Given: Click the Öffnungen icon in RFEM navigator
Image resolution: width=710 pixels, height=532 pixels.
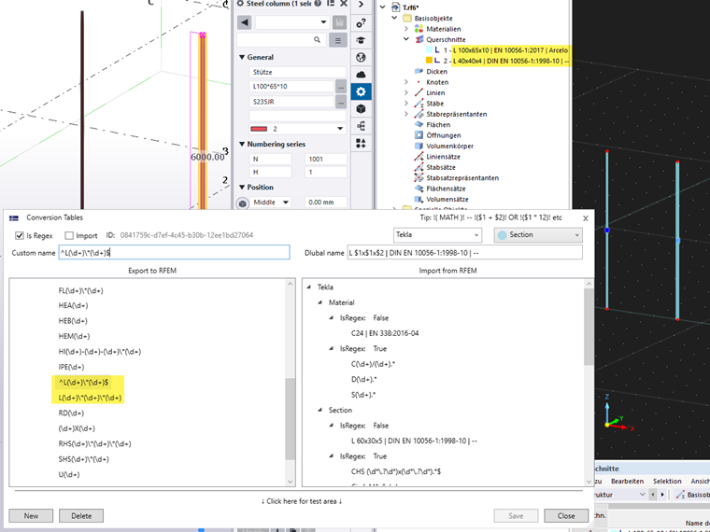Looking at the screenshot, I should click(x=419, y=135).
